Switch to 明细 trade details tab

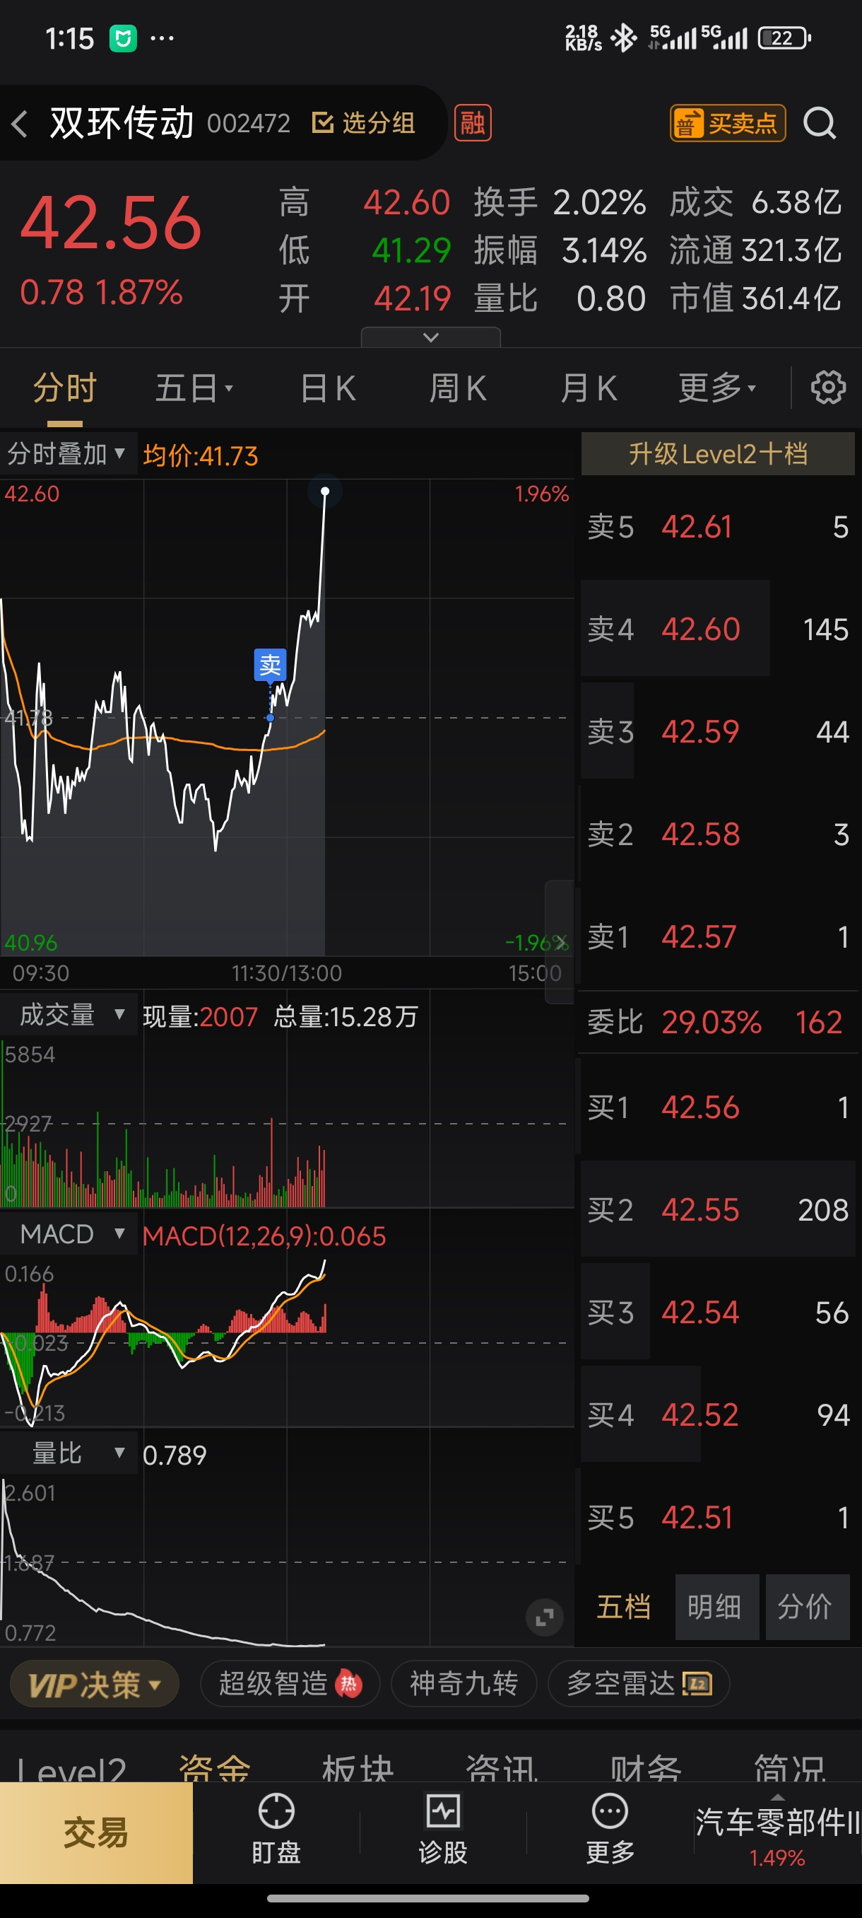[x=717, y=1607]
